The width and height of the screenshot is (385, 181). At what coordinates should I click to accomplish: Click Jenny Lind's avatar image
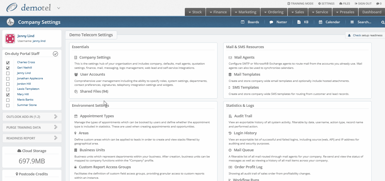tap(10, 39)
